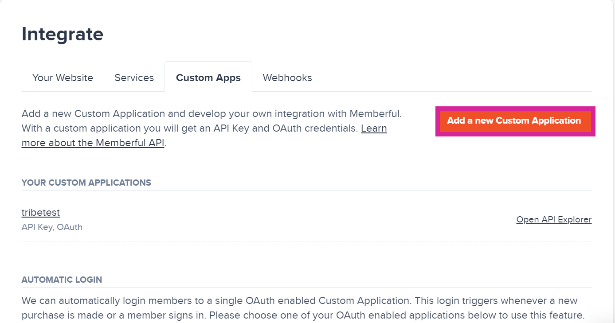Click the rule under the Automatic Login header
The width and height of the screenshot is (615, 323).
306,287
